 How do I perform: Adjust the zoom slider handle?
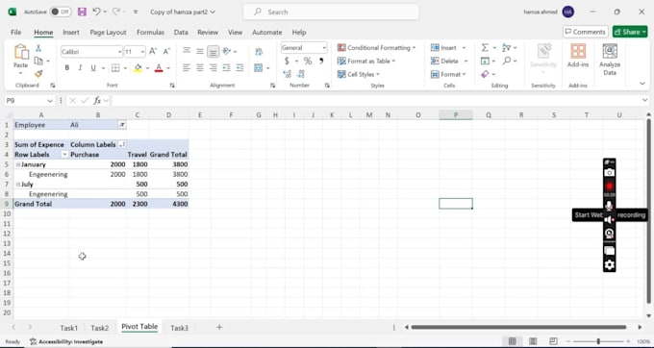[598, 341]
